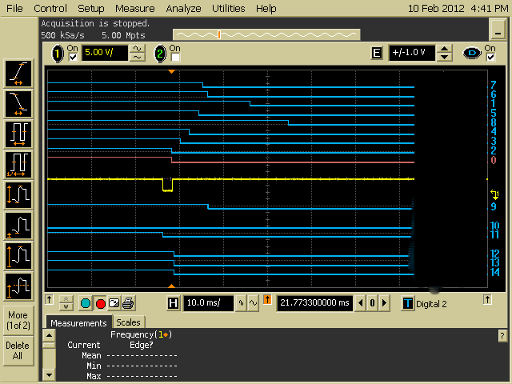Decrease the +/-1.0 V external range
The width and height of the screenshot is (512, 384).
point(445,58)
